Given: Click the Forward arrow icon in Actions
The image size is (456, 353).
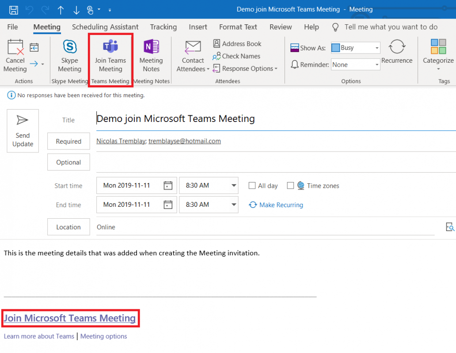Looking at the screenshot, I should coord(34,63).
